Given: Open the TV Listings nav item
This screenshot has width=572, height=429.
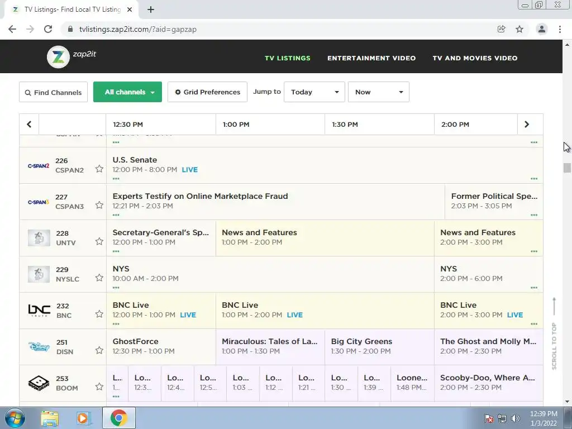Looking at the screenshot, I should click(x=288, y=58).
